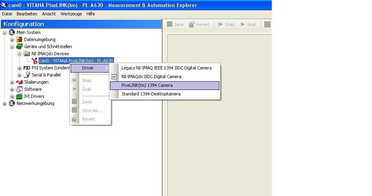Screen dimensions: 372x196
Task: Click the PXI System icon
Action: point(26,68)
